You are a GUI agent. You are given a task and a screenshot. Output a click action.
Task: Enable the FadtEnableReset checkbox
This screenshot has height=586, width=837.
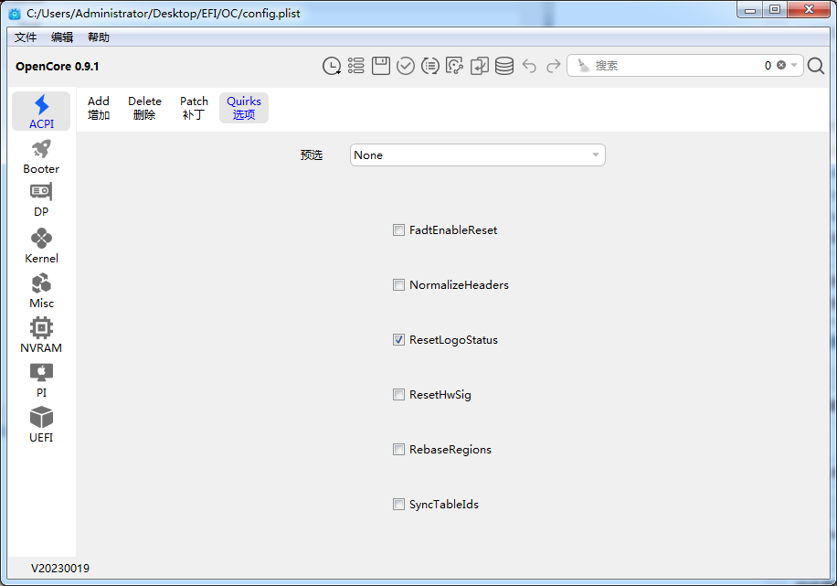click(x=398, y=230)
